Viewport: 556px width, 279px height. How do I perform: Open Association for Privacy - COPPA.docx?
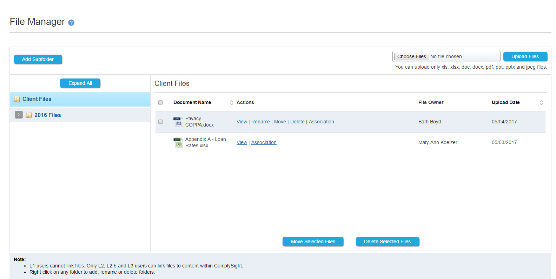click(x=322, y=122)
